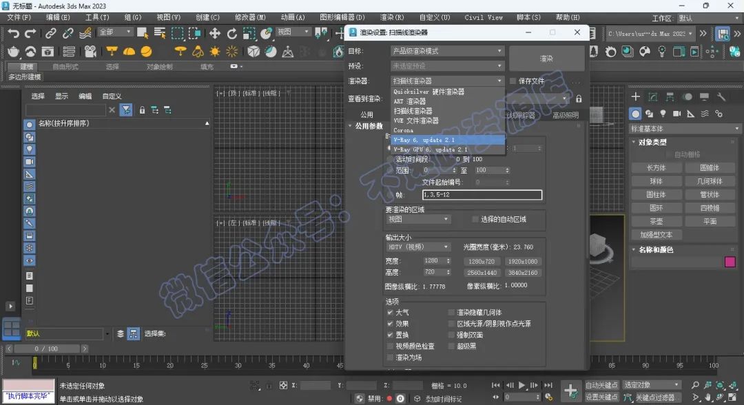Select the Lights category icon
The width and height of the screenshot is (744, 405).
click(x=663, y=114)
